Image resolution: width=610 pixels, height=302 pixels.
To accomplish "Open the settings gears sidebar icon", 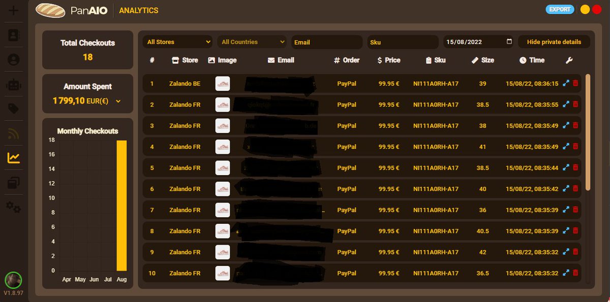I will click(14, 207).
